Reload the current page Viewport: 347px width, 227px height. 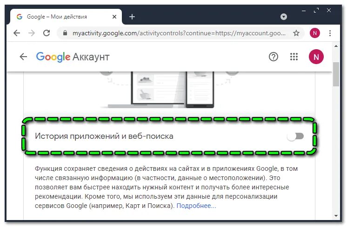47,33
